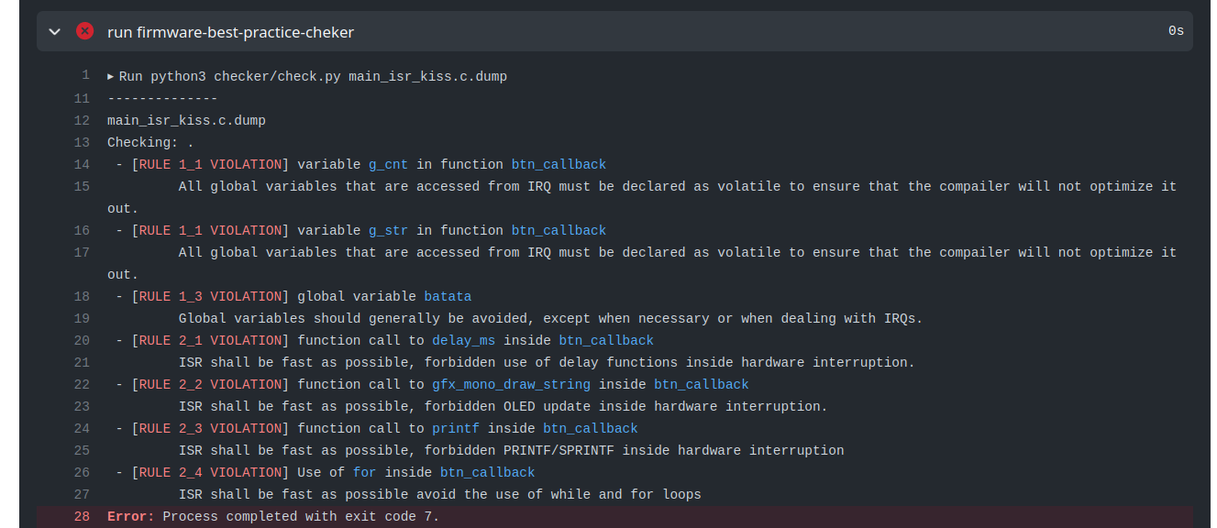This screenshot has width=1217, height=528.
Task: Click the g_str variable name
Action: [x=389, y=230]
